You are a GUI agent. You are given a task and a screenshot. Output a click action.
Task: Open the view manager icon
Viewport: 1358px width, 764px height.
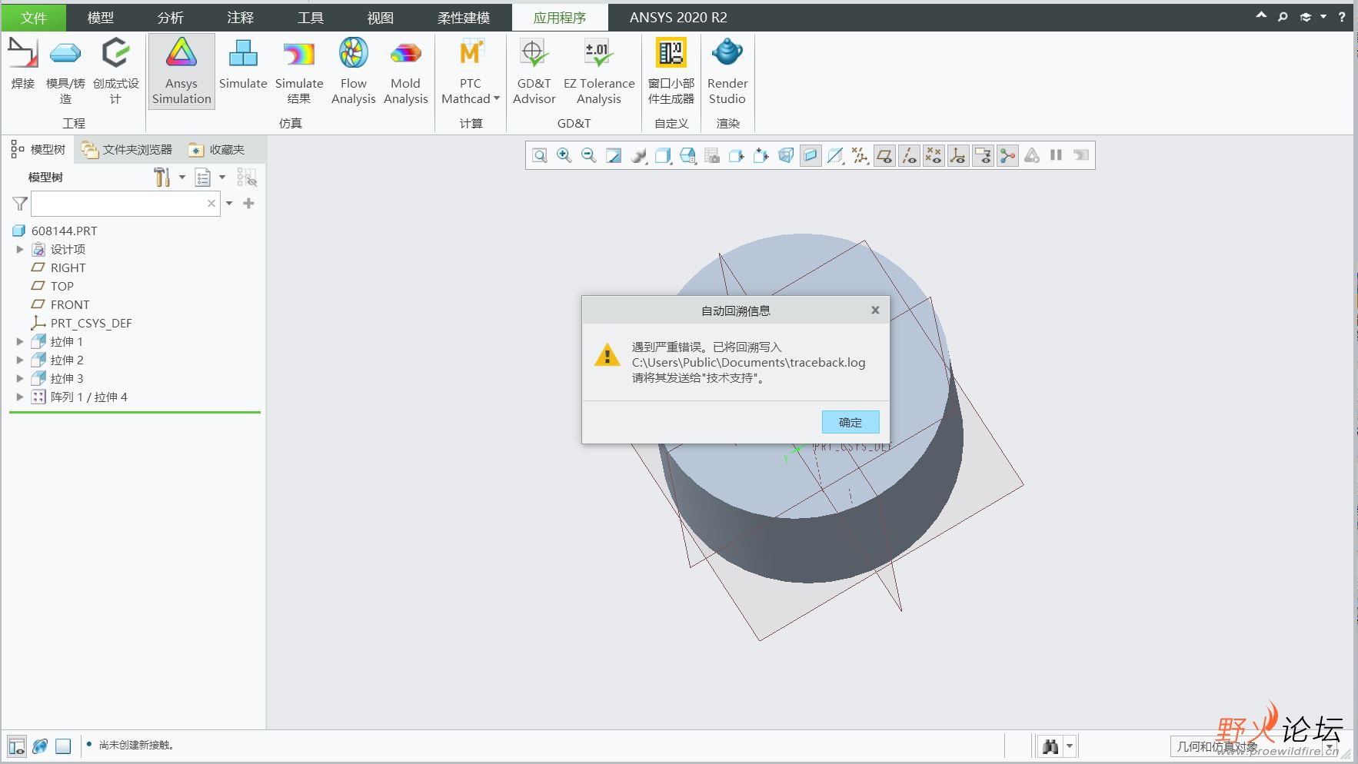[x=712, y=156]
